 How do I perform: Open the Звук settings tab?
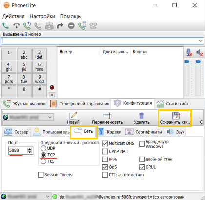[176, 132]
